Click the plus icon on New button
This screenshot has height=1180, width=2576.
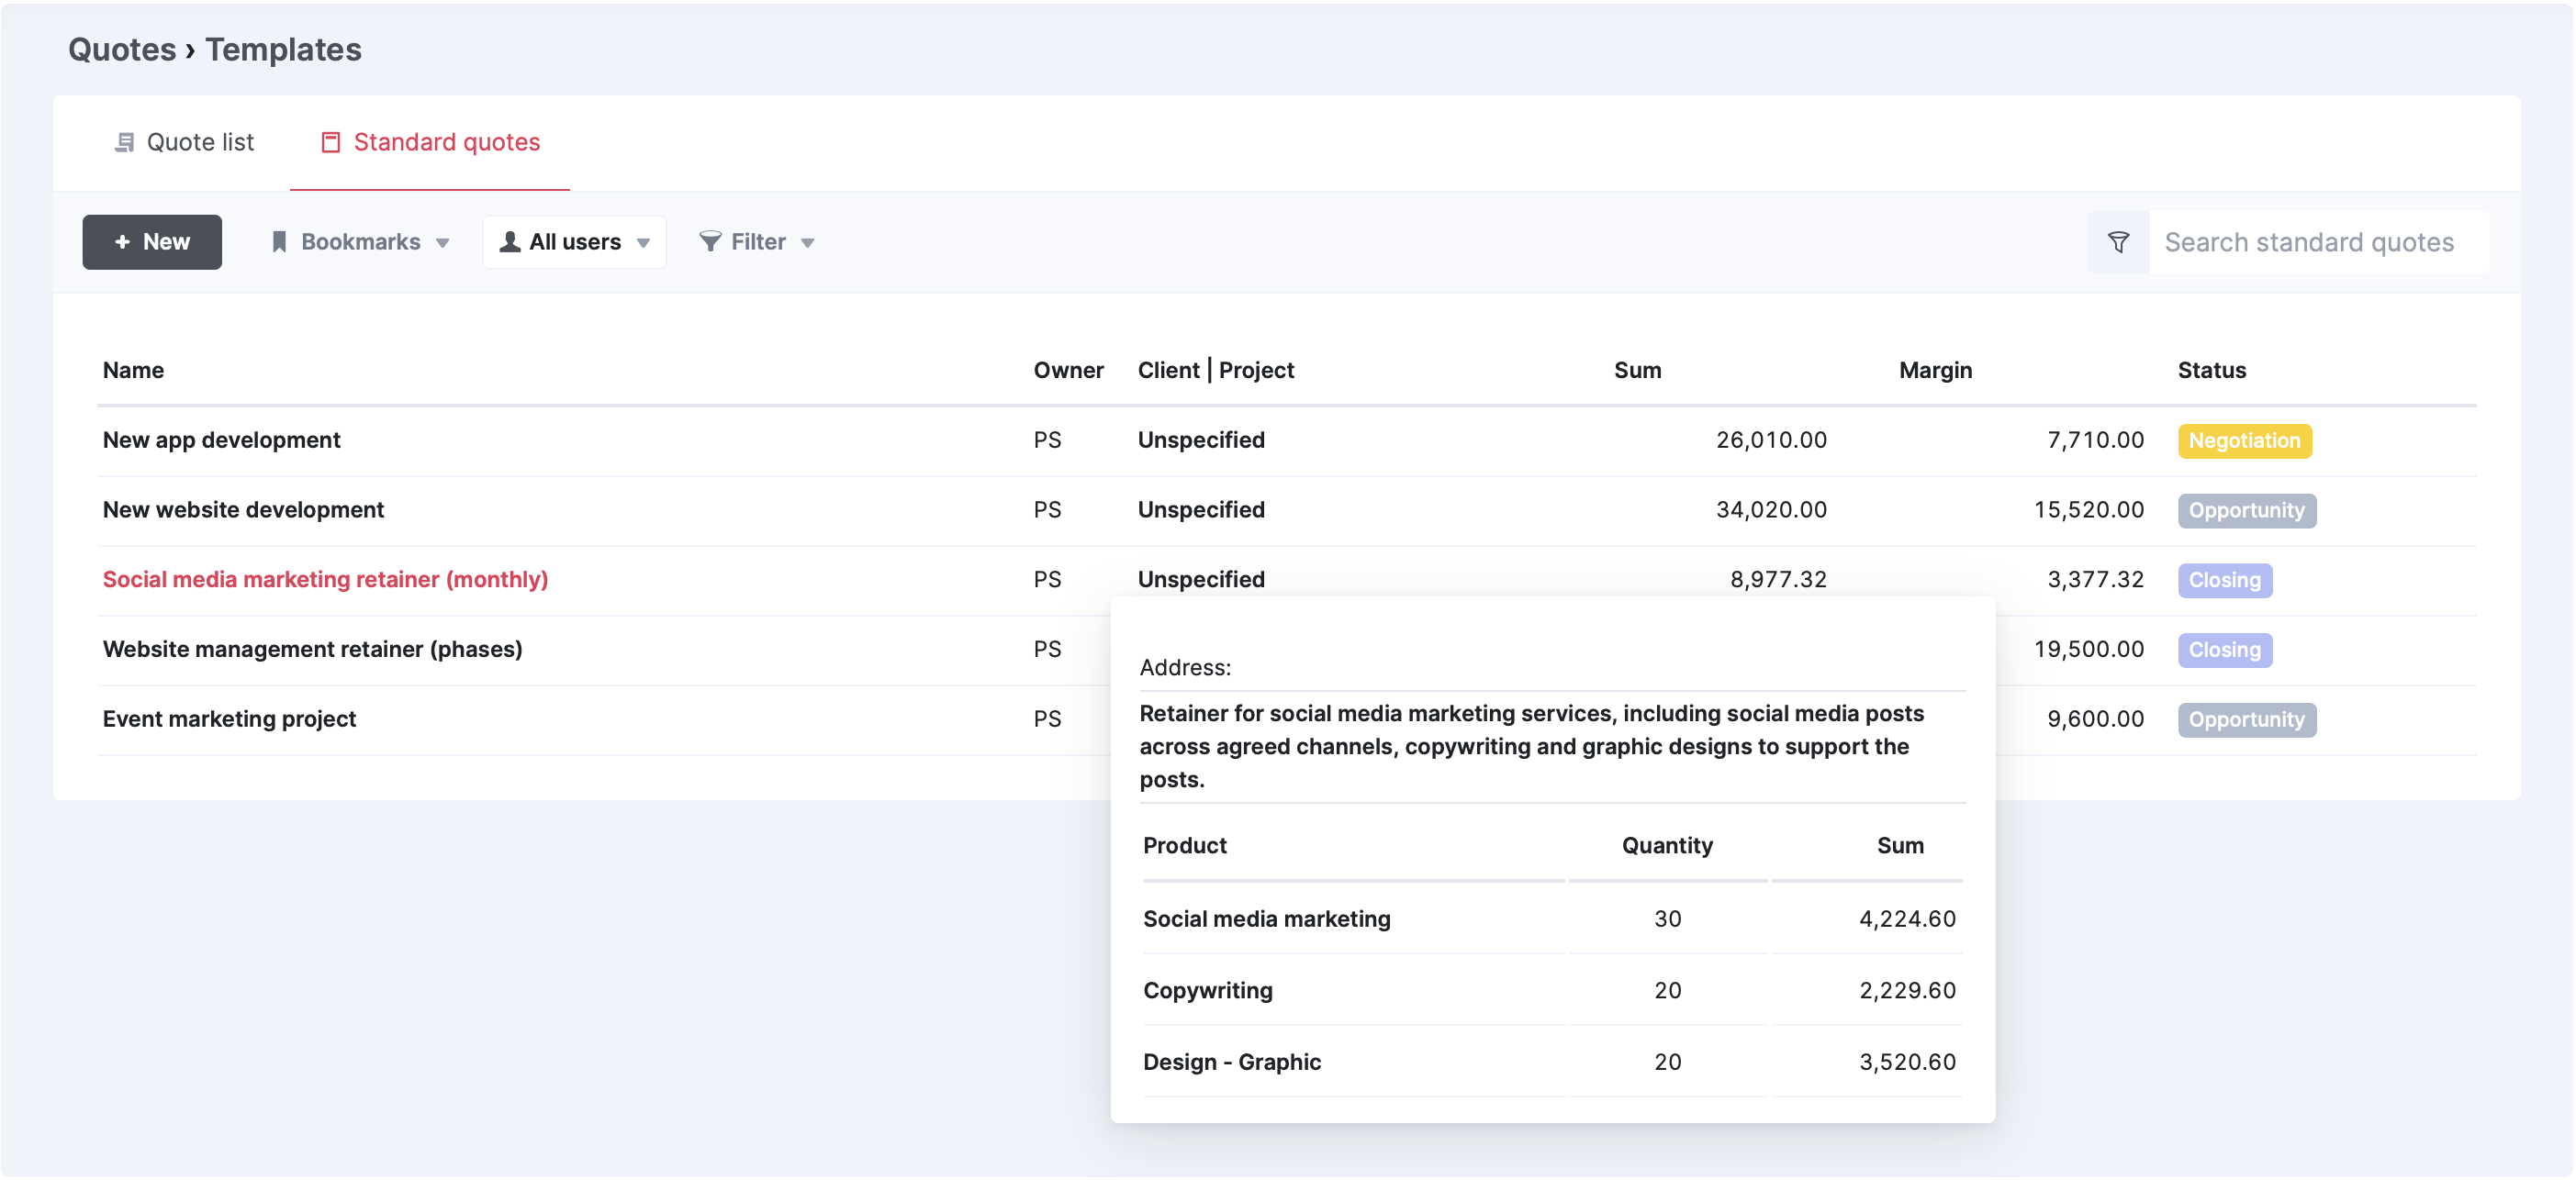point(122,242)
